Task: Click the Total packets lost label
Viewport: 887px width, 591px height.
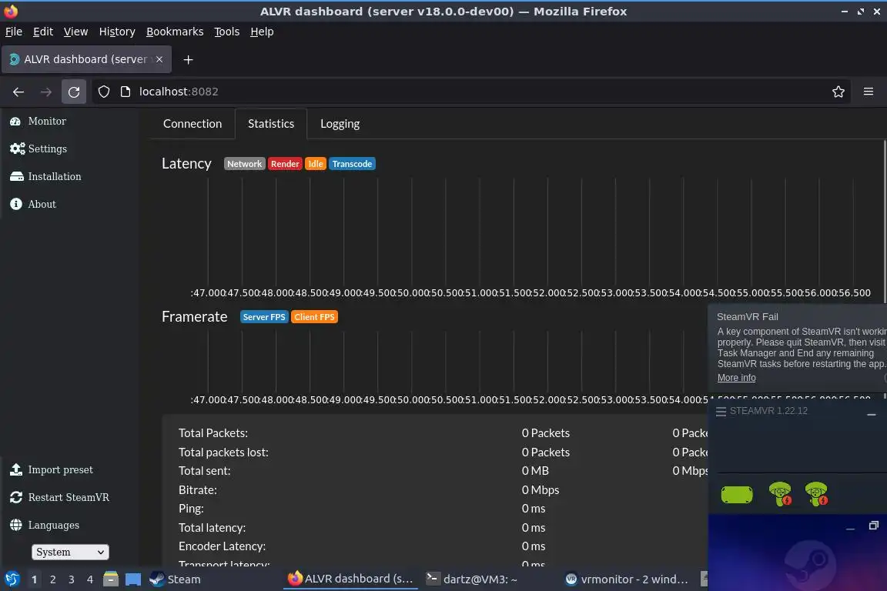Action: [x=223, y=452]
